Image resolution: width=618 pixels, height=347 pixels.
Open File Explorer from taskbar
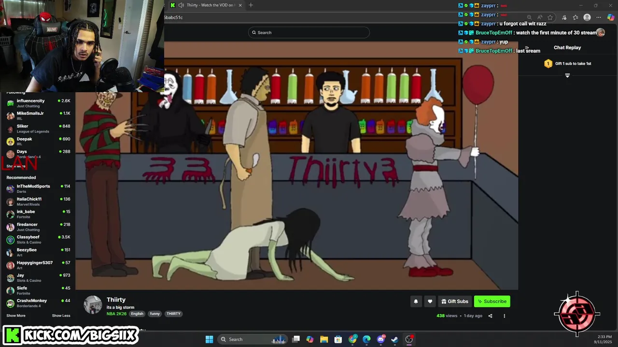[x=324, y=339]
